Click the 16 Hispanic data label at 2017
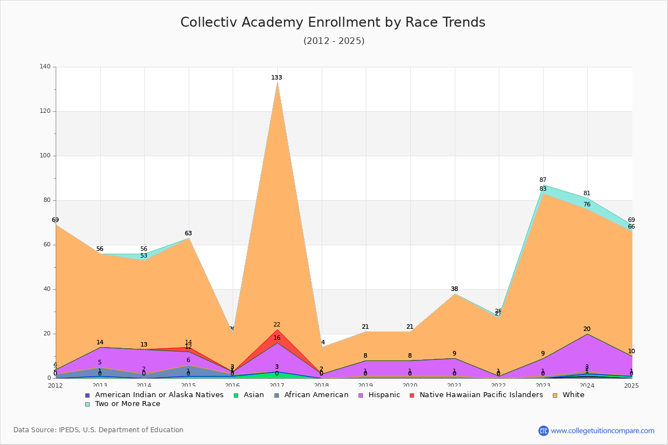 click(x=277, y=338)
